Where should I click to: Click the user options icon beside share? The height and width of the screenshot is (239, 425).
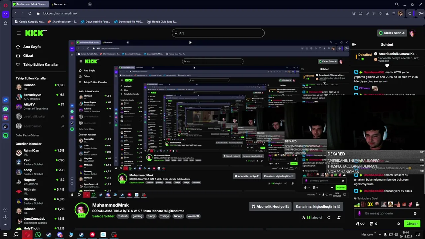339,218
